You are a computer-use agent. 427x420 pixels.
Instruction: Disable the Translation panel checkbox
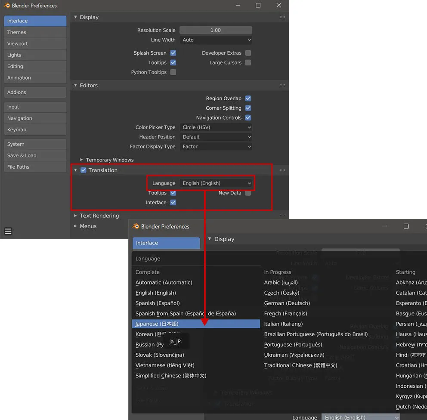coord(84,170)
